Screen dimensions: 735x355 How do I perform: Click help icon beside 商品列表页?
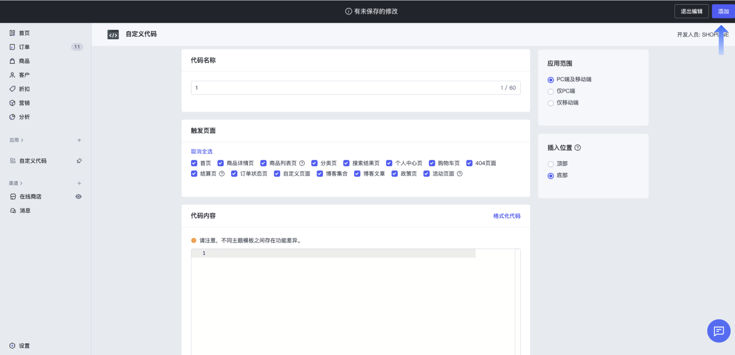click(302, 163)
